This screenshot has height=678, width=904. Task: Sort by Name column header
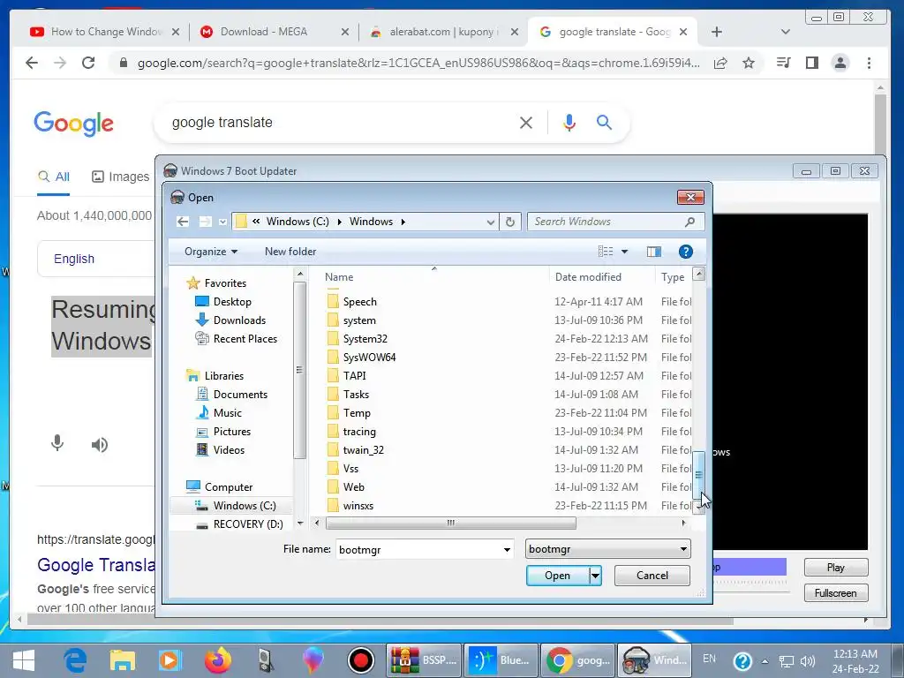point(339,277)
